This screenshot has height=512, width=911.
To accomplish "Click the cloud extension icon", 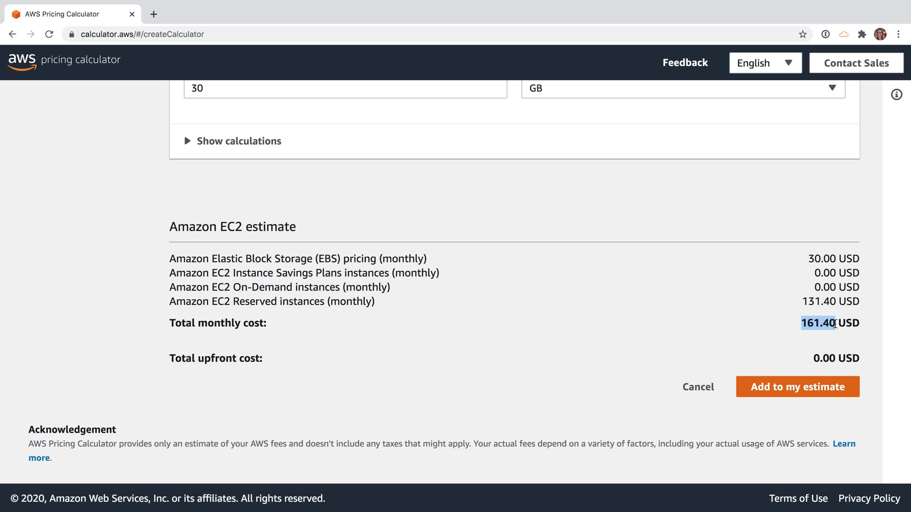I will pyautogui.click(x=844, y=34).
